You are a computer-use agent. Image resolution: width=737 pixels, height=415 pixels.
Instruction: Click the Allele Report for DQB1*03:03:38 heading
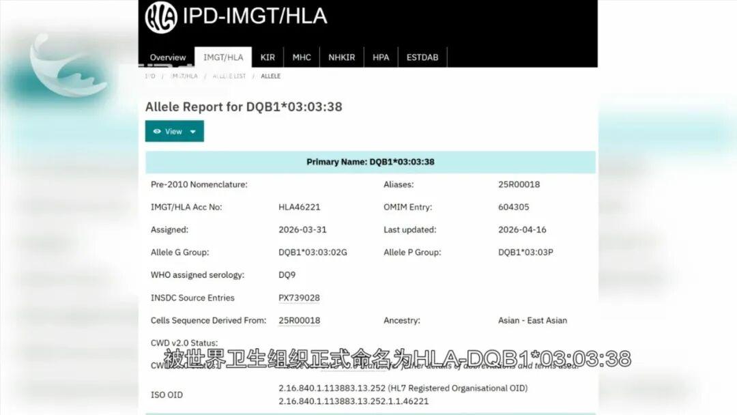point(244,106)
